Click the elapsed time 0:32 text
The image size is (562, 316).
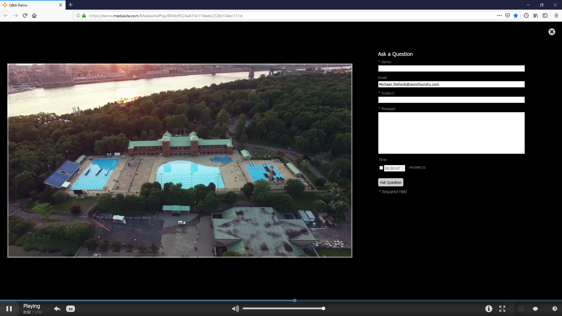(27, 312)
